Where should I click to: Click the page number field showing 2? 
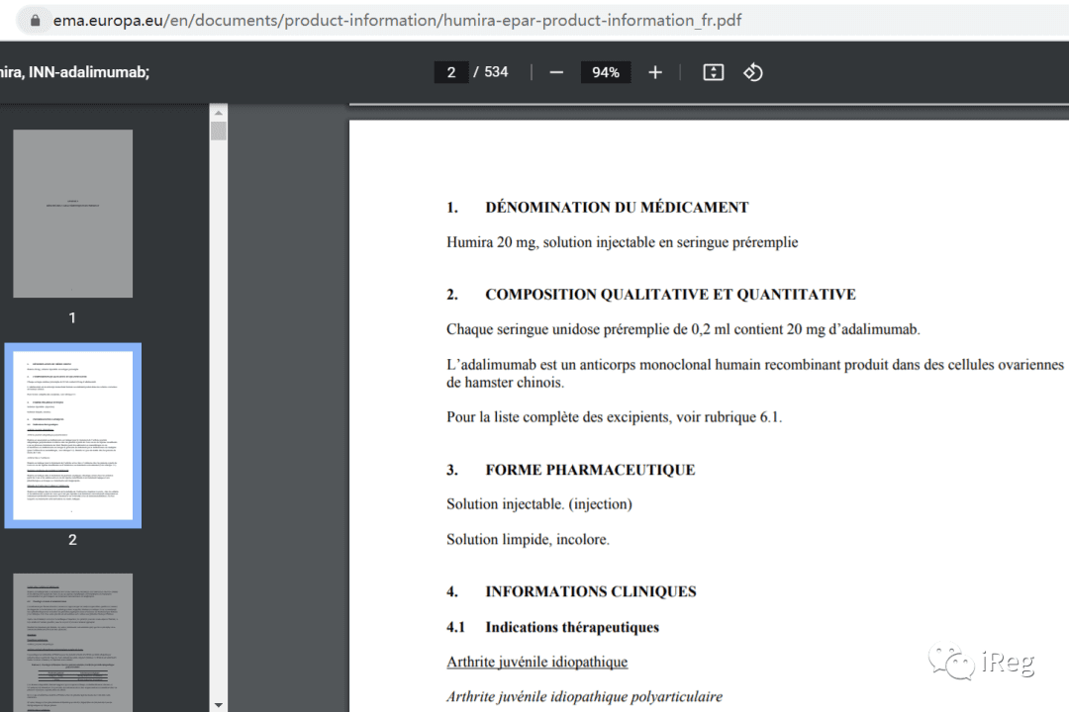[x=451, y=72]
